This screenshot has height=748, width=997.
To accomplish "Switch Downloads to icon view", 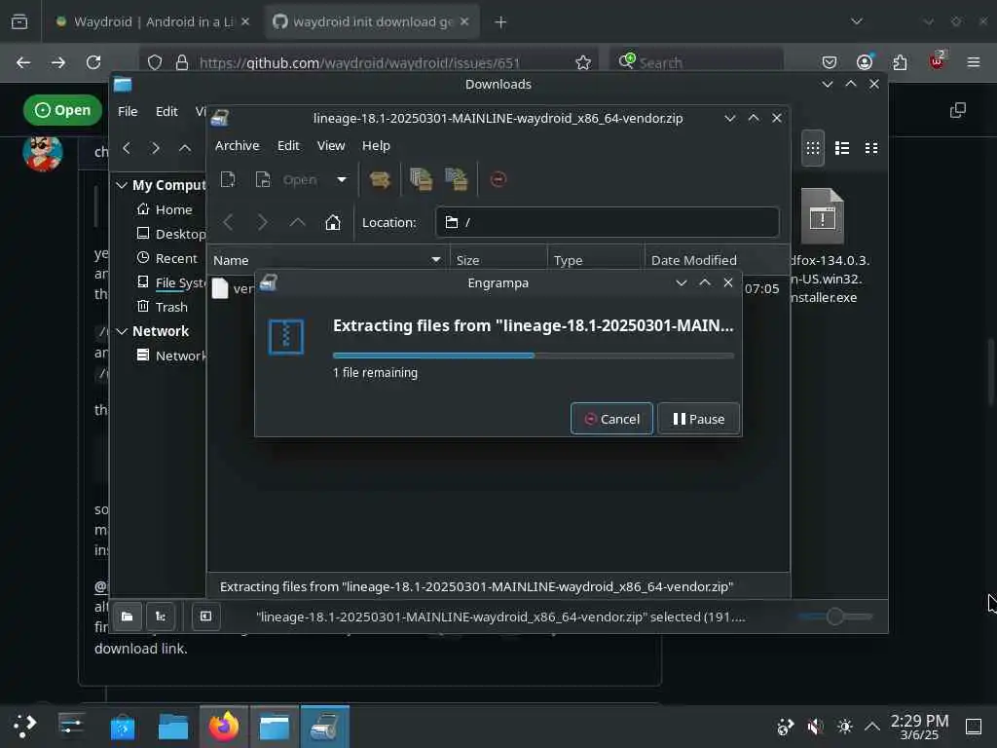I will [x=813, y=148].
